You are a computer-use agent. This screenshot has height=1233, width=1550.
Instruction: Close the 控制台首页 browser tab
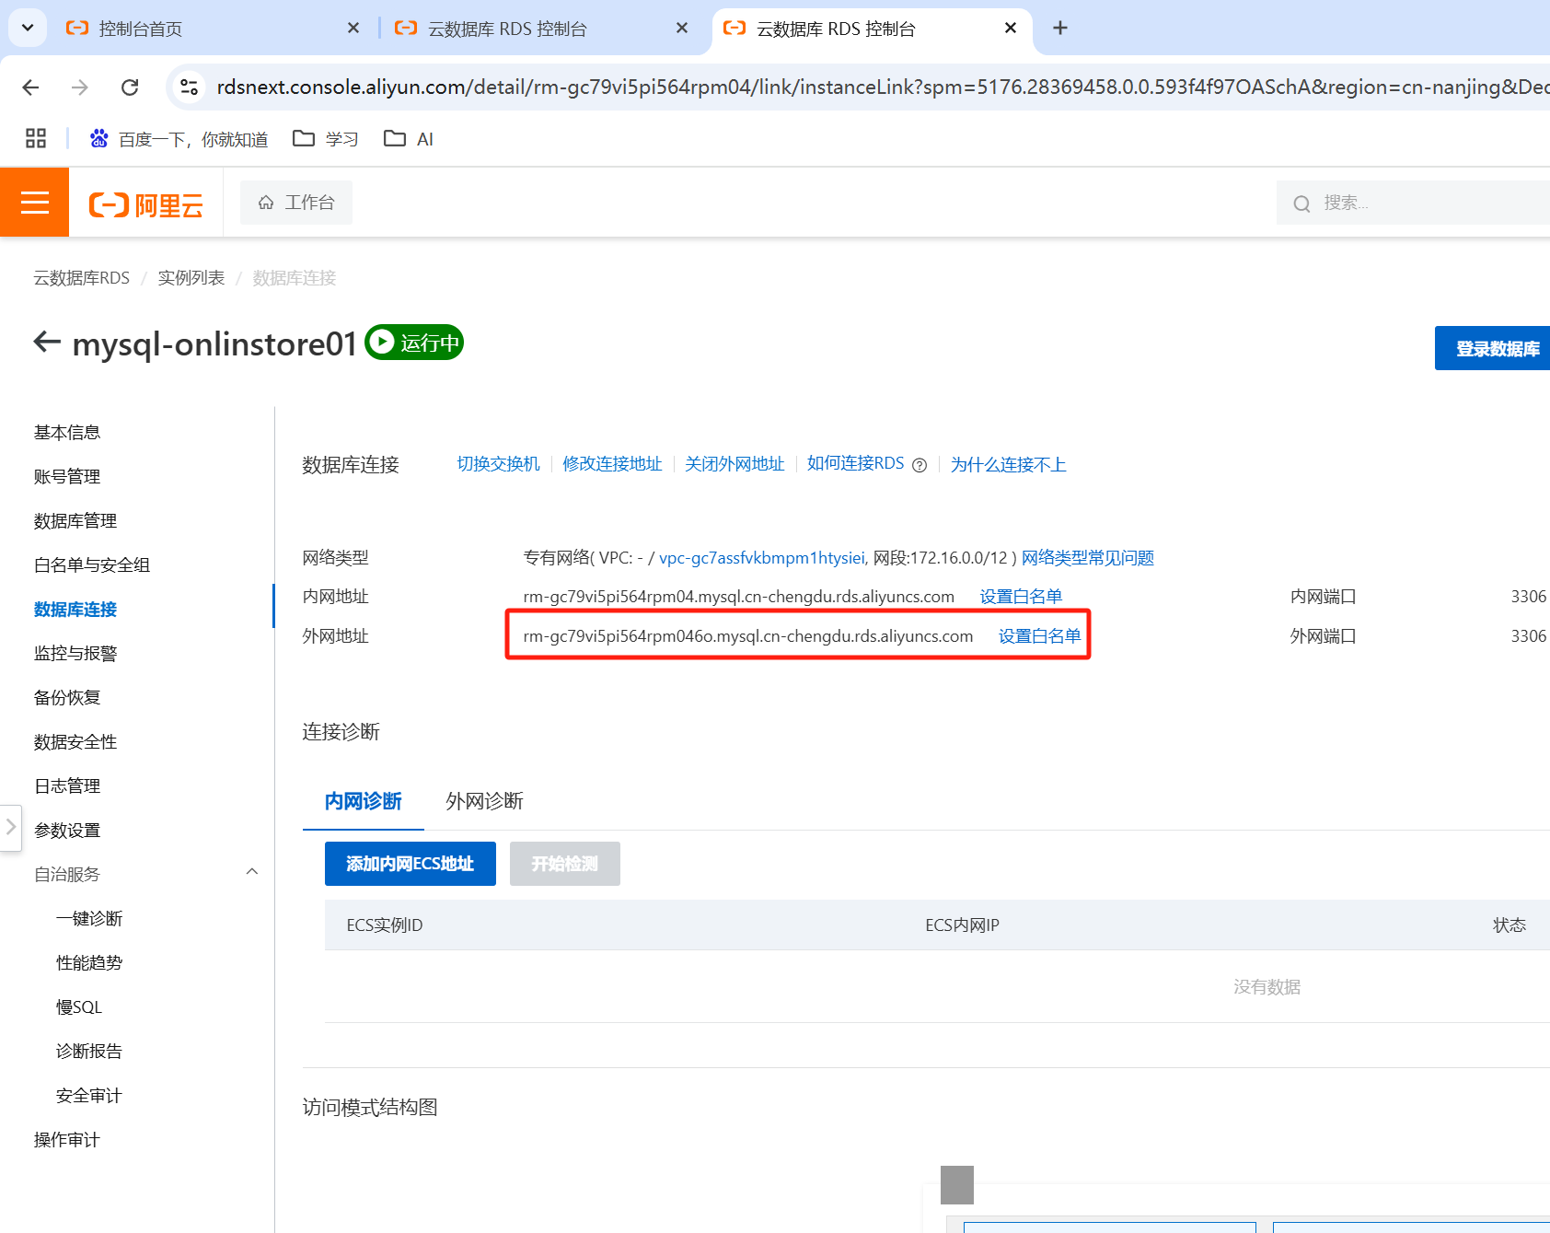click(x=353, y=29)
